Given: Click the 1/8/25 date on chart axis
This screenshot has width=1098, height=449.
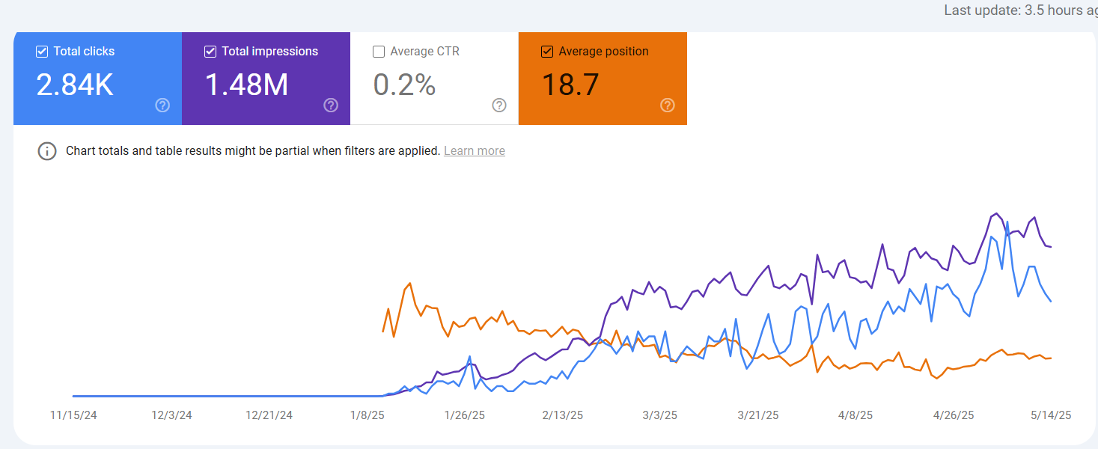Looking at the screenshot, I should point(367,415).
